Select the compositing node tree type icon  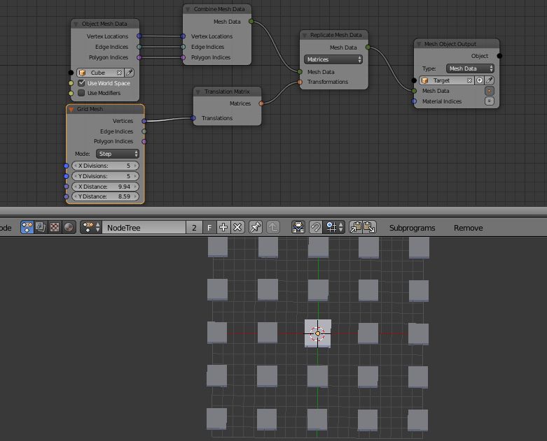pos(41,227)
